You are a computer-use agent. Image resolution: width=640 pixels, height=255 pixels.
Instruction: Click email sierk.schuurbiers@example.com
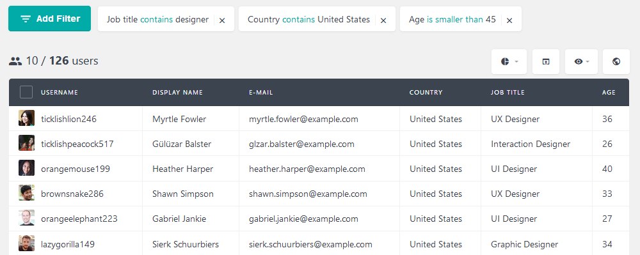310,244
